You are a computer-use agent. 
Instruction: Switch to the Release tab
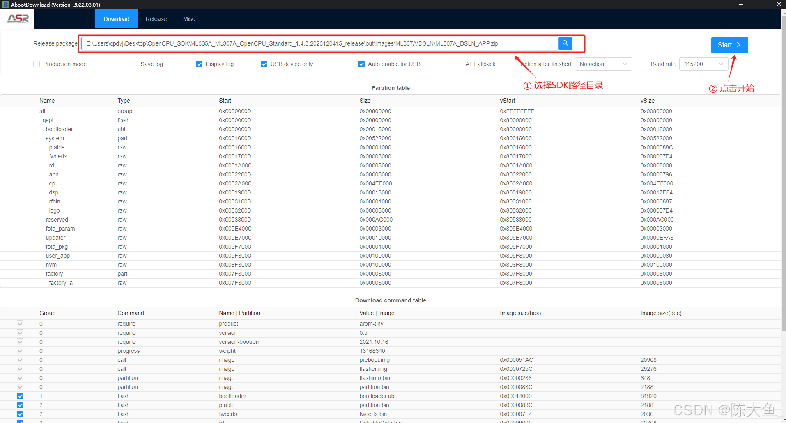tap(156, 18)
